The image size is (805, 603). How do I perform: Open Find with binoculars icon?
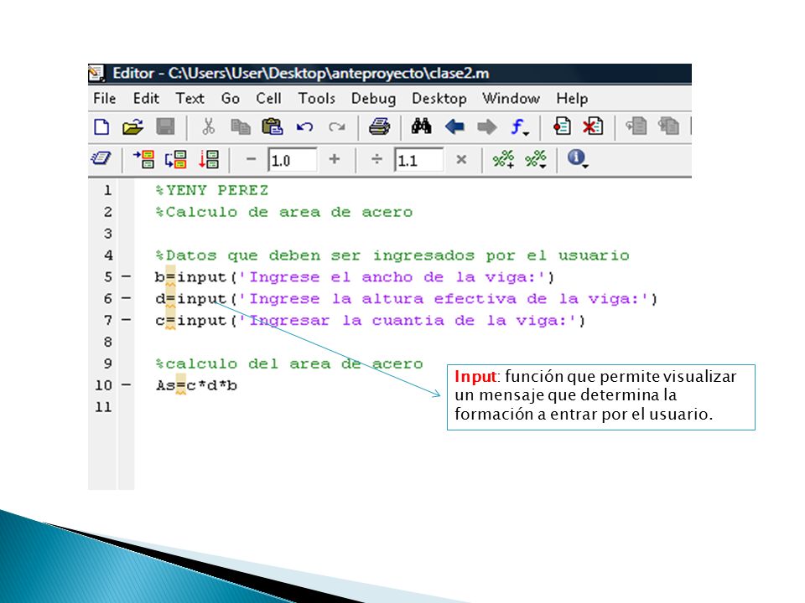(421, 126)
